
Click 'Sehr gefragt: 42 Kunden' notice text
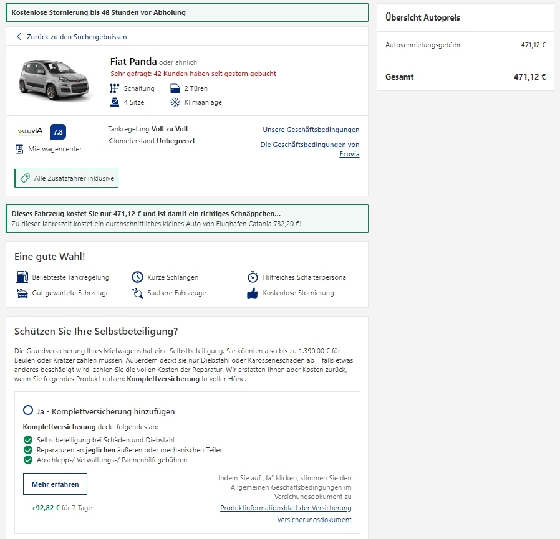(x=193, y=74)
